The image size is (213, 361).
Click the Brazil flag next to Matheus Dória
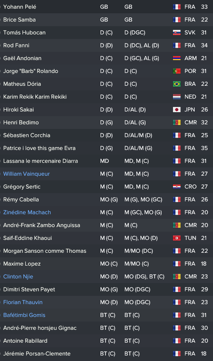pos(177,84)
